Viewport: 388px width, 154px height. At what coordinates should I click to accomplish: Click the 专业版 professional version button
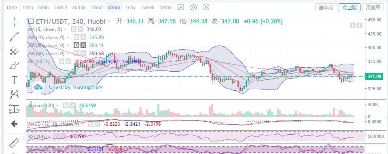pos(350,7)
